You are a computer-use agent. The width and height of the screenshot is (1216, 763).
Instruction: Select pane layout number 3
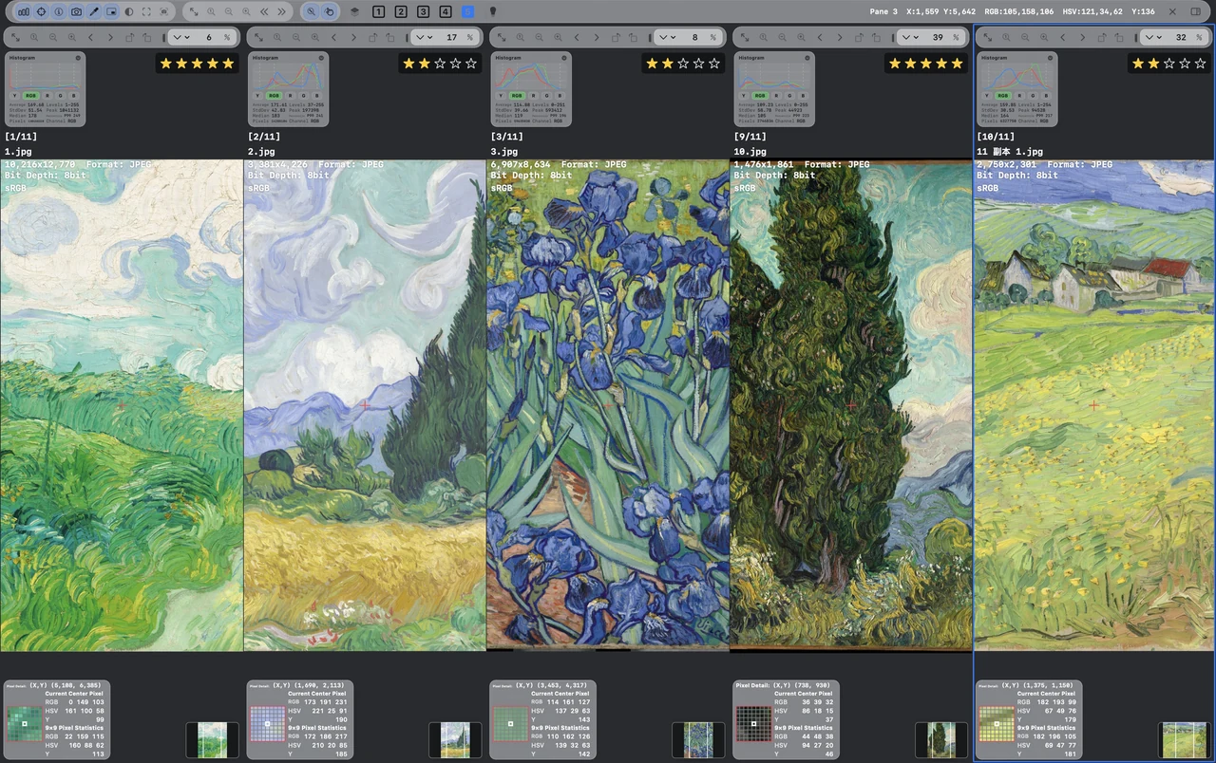pyautogui.click(x=424, y=11)
